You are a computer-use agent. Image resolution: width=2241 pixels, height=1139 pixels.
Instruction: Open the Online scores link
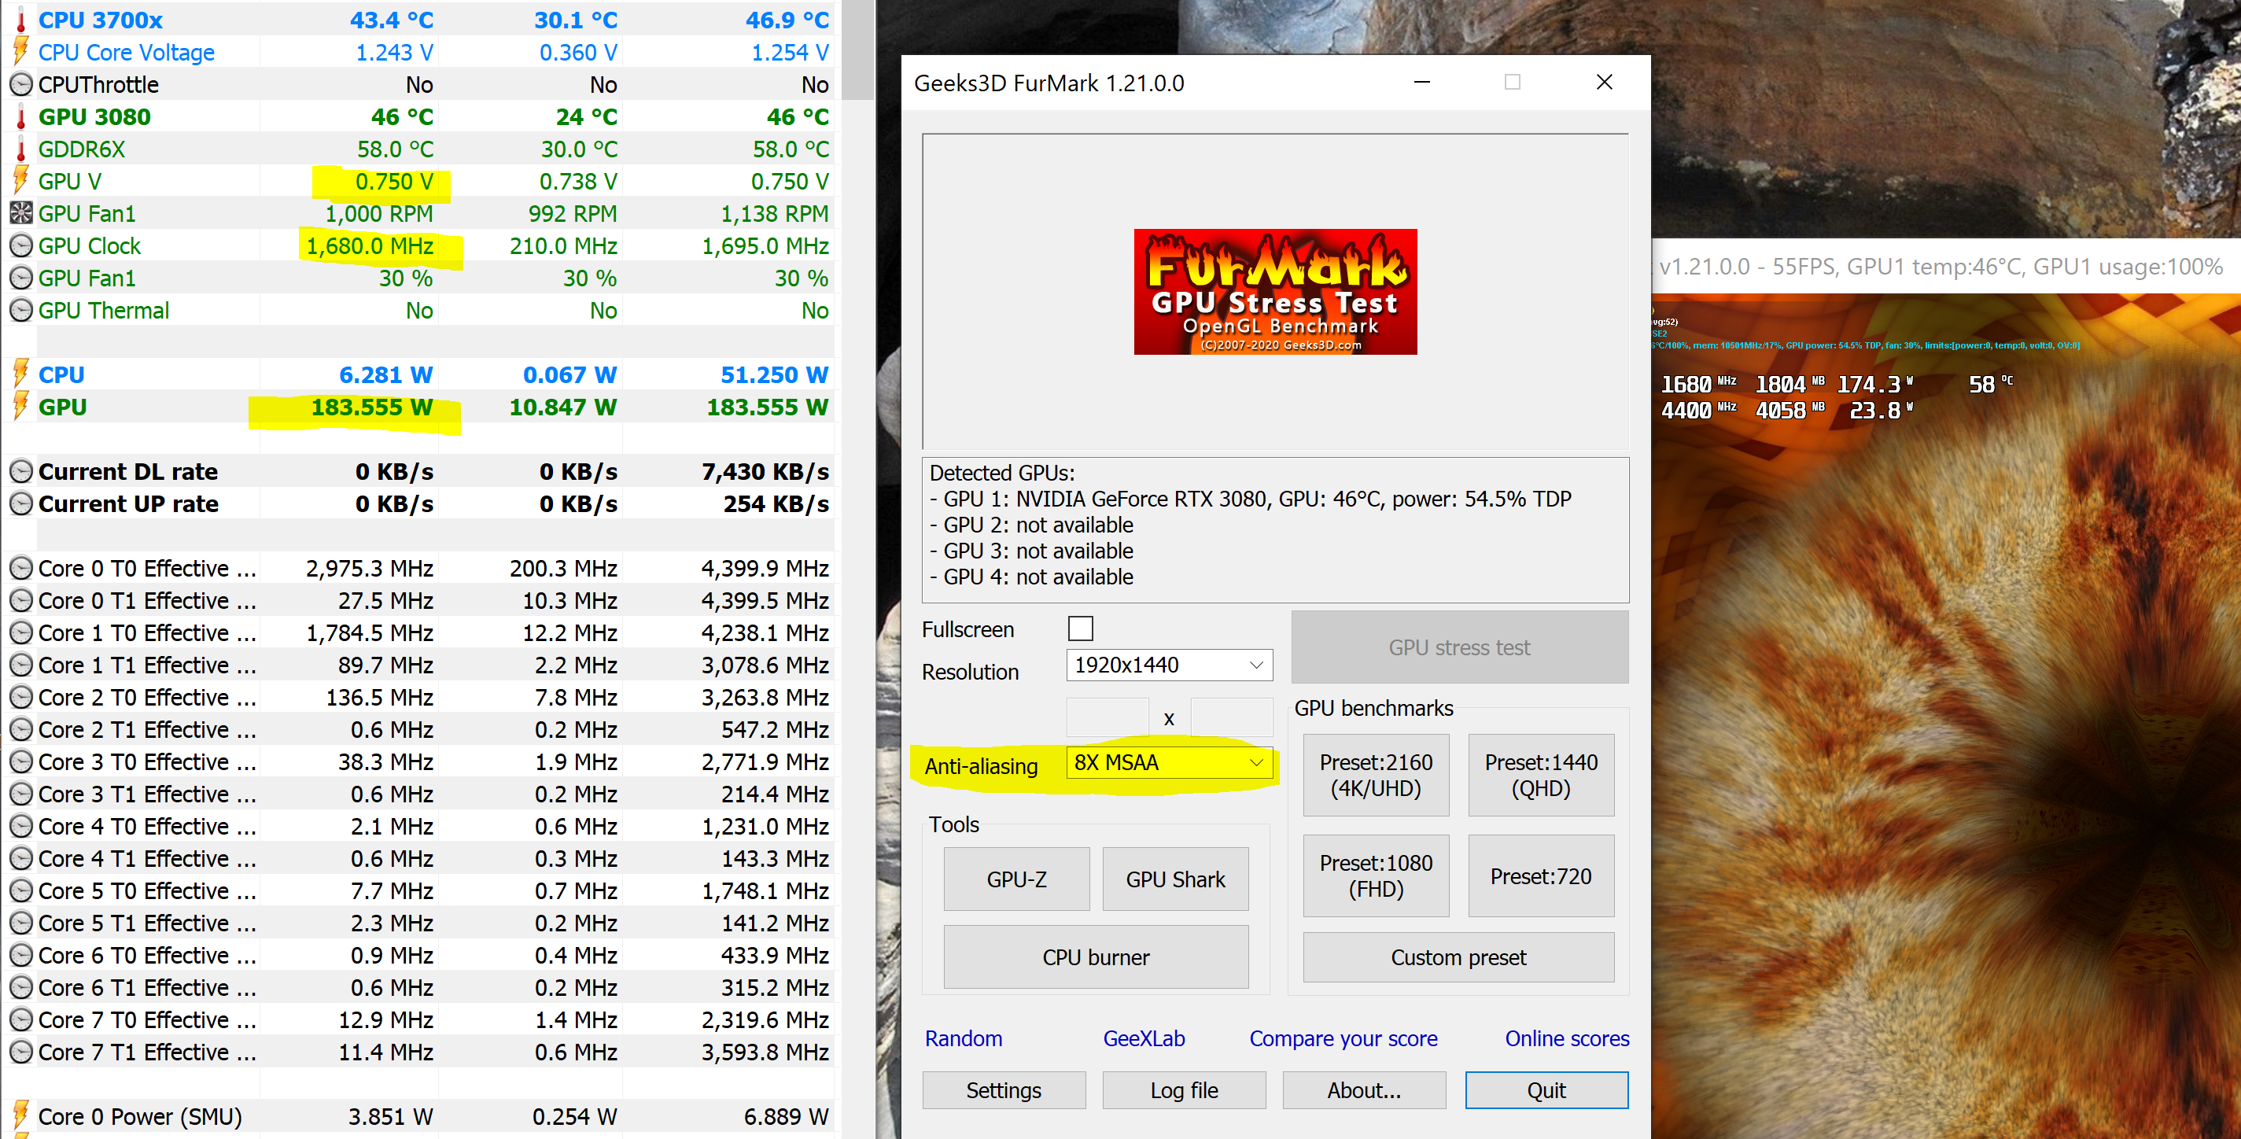1566,1038
